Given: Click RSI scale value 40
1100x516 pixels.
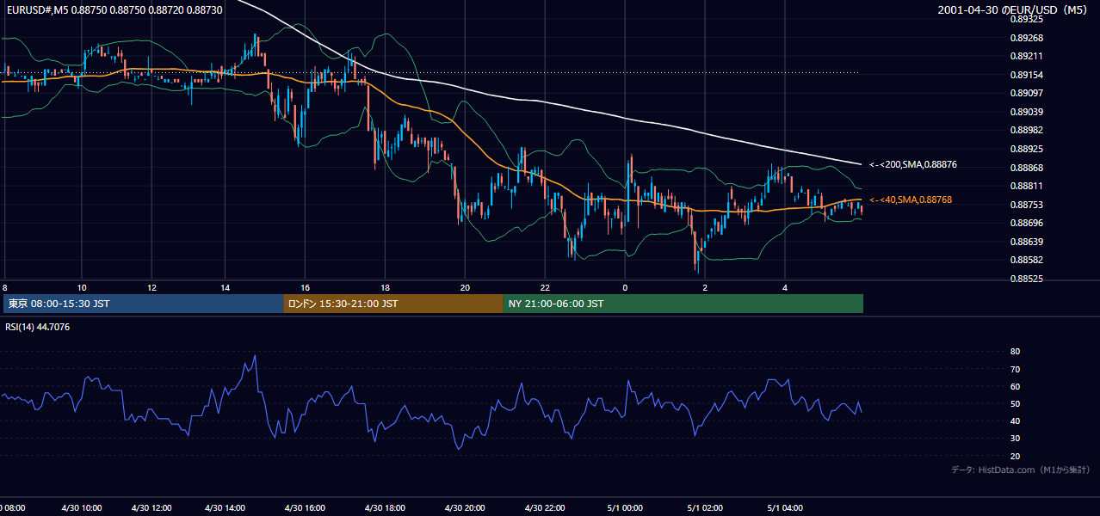Looking at the screenshot, I should (1015, 421).
